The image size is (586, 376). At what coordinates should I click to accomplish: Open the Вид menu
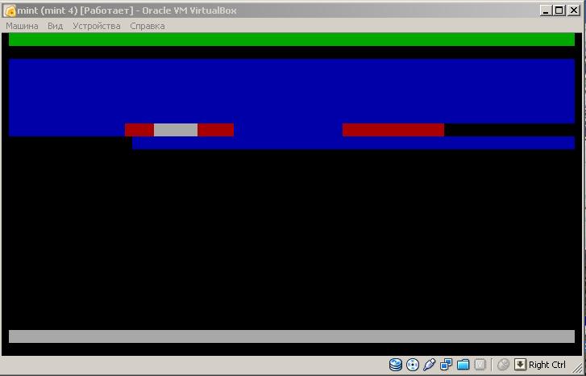56,26
